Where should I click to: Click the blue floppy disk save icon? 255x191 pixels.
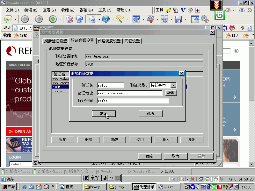click(178, 19)
